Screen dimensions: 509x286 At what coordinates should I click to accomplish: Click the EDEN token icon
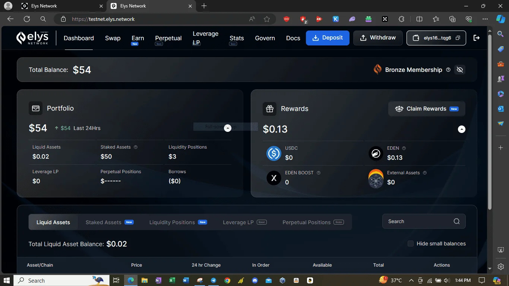pyautogui.click(x=376, y=153)
